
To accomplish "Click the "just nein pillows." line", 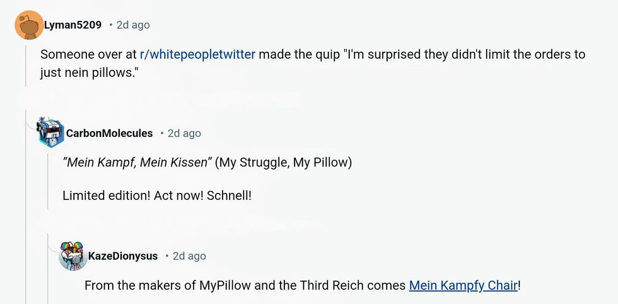I will (x=89, y=72).
